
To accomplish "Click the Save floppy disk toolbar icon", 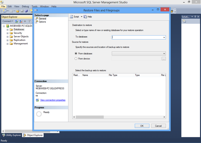I will pos(22,11).
